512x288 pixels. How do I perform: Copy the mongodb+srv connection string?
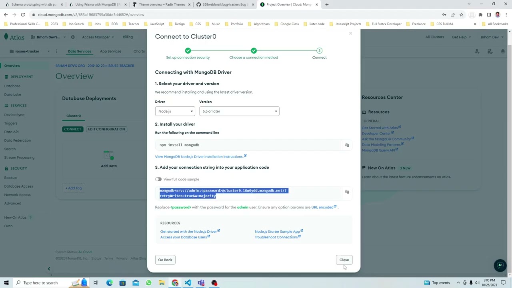[x=347, y=192]
